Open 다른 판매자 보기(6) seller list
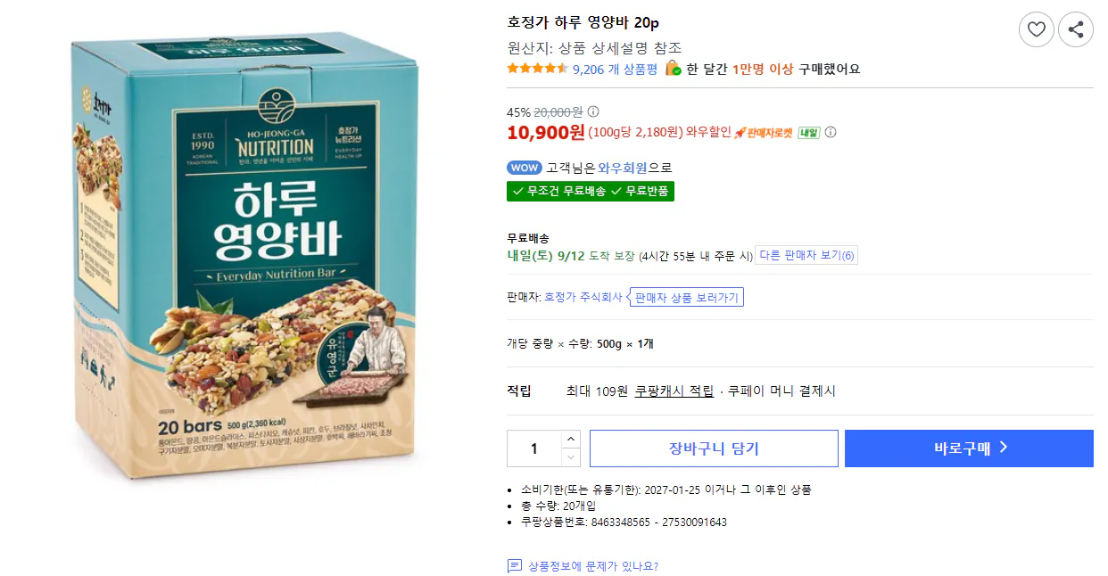Screen dimensions: 1108x576 point(806,256)
